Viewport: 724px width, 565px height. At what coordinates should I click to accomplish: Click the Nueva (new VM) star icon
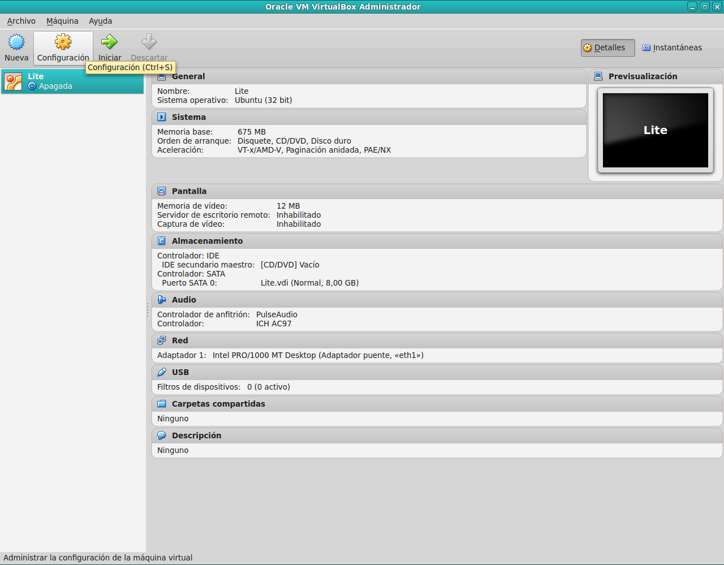click(16, 42)
